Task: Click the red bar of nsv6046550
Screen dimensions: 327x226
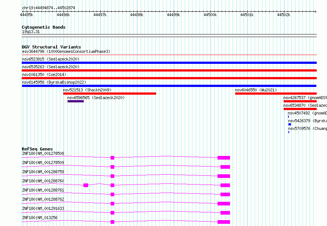Action: pyautogui.click(x=276, y=94)
